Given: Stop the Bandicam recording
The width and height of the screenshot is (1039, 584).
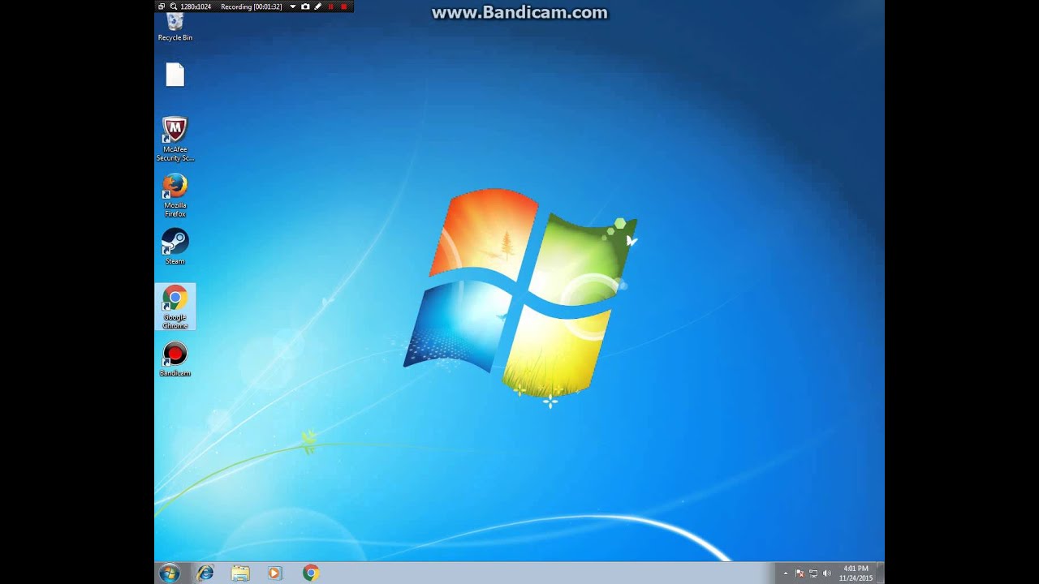Looking at the screenshot, I should pos(344,6).
